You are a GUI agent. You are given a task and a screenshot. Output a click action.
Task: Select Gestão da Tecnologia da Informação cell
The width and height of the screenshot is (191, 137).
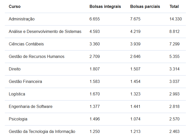pyautogui.click(x=42, y=132)
